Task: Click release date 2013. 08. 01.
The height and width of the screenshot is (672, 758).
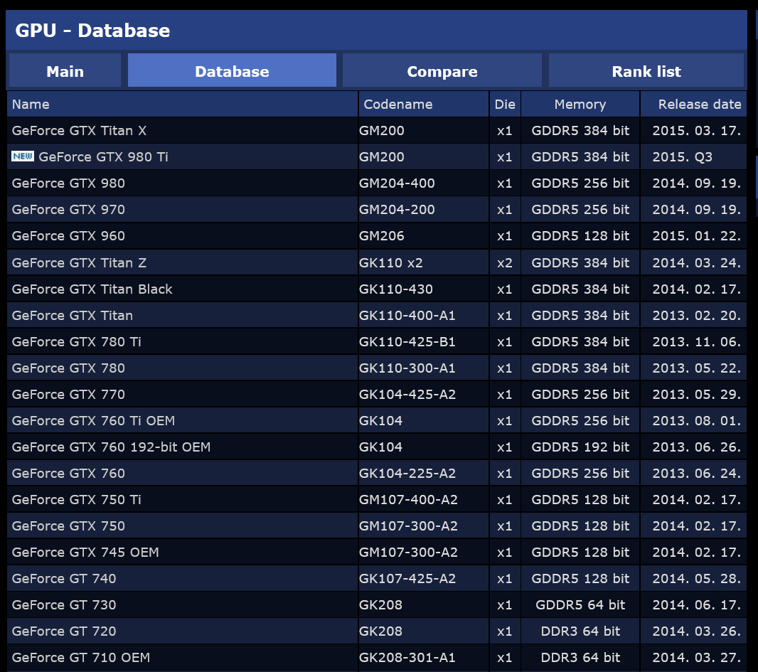Action: pos(697,421)
